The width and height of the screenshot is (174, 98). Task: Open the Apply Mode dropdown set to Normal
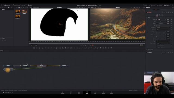(x=163, y=28)
